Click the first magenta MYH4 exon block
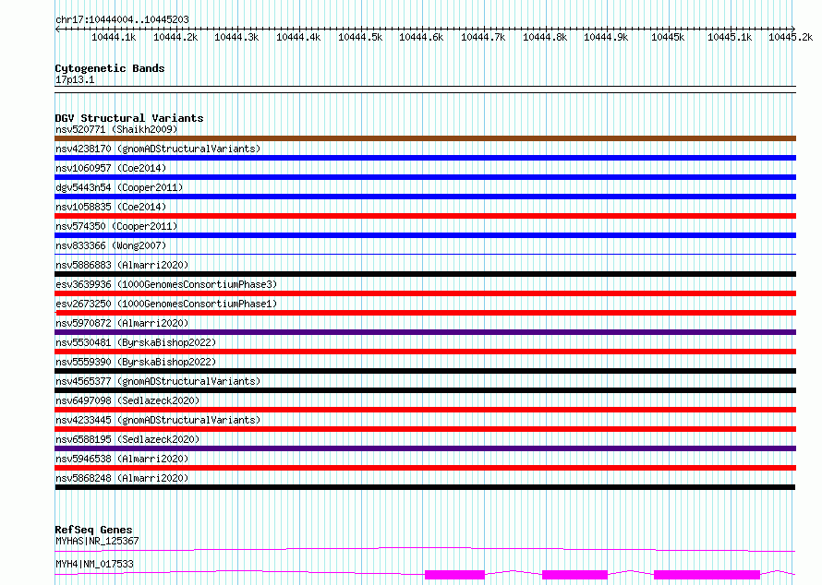This screenshot has width=822, height=585. pos(454,575)
